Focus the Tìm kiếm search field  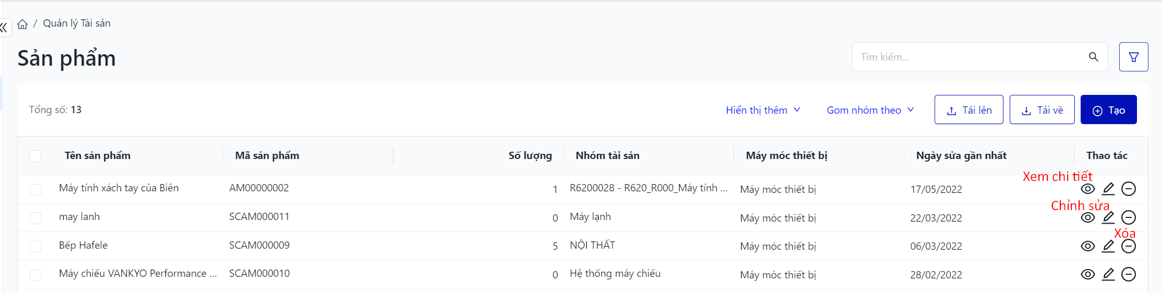pyautogui.click(x=970, y=57)
